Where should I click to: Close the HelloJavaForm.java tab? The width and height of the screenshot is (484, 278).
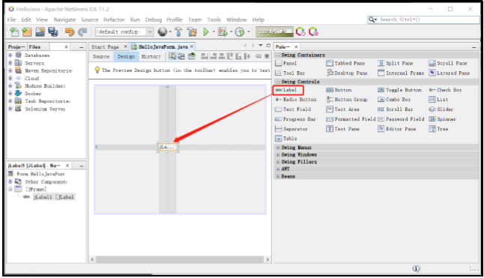tap(192, 46)
